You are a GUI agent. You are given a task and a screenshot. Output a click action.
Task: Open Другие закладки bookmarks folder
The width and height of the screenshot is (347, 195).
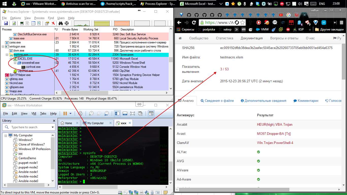[330, 29]
